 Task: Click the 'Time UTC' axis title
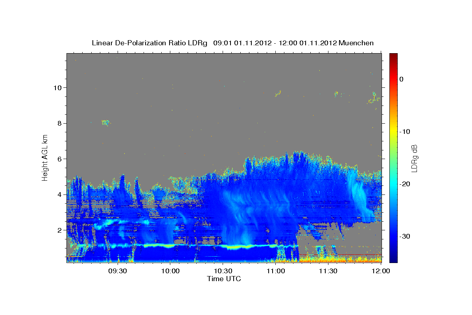pyautogui.click(x=224, y=279)
